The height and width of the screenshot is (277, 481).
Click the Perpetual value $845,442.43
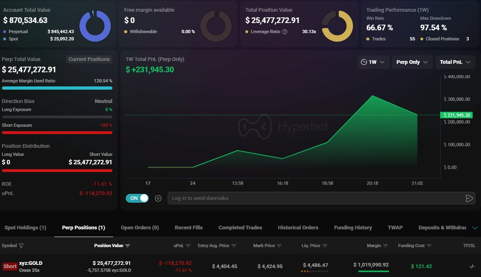pyautogui.click(x=61, y=31)
